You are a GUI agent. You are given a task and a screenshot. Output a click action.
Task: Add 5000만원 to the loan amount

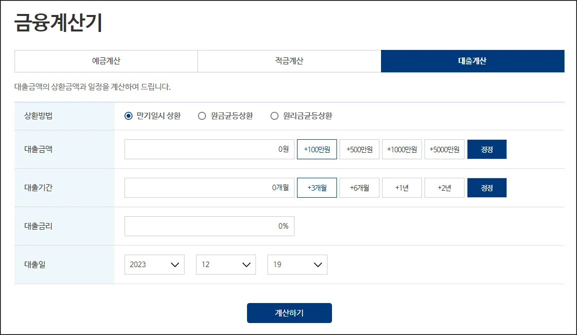(444, 149)
